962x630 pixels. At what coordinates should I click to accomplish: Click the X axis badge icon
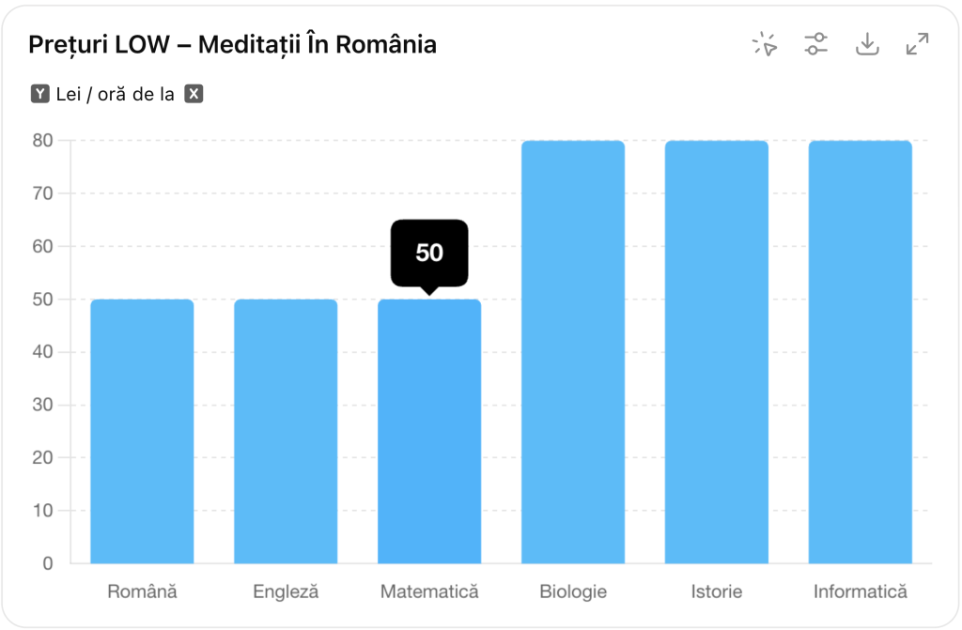pos(194,94)
